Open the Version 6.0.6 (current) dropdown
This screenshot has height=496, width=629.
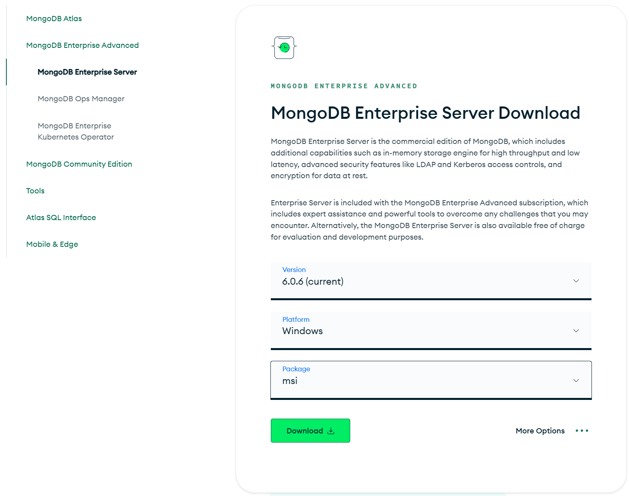click(431, 281)
